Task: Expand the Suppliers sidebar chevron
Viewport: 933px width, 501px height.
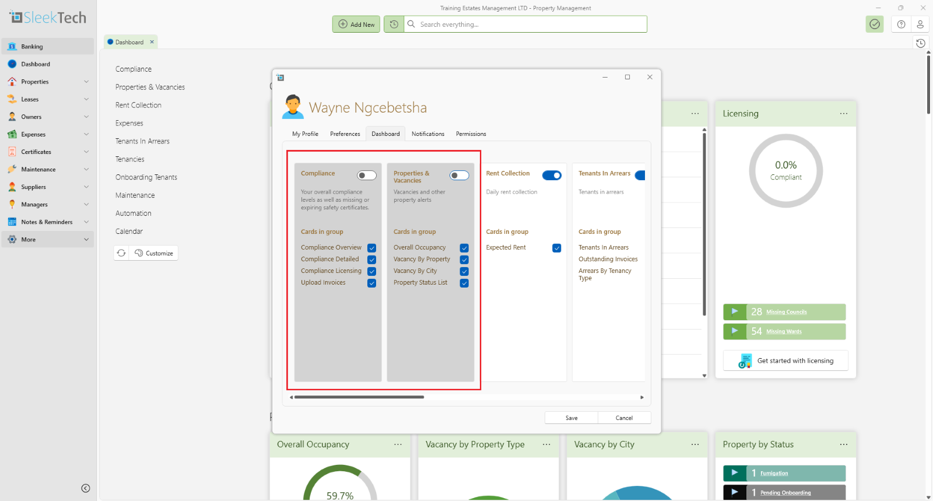Action: coord(86,187)
